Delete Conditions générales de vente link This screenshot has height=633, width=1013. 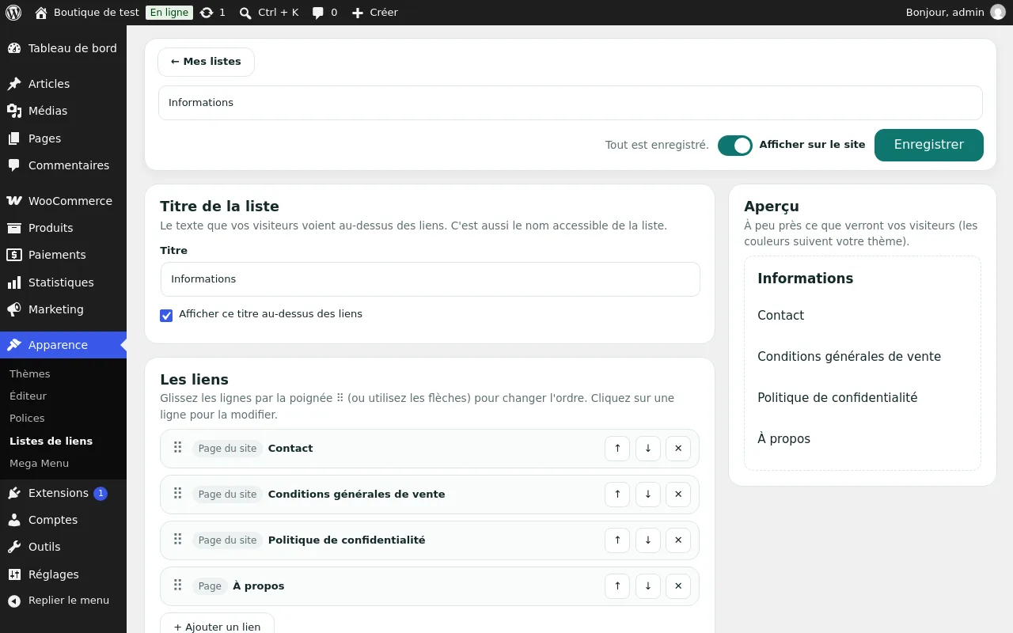(x=678, y=495)
